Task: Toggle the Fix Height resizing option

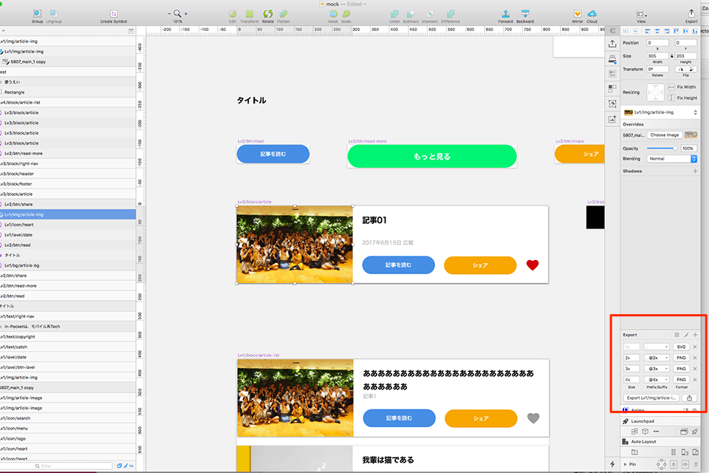Action: coord(671,98)
